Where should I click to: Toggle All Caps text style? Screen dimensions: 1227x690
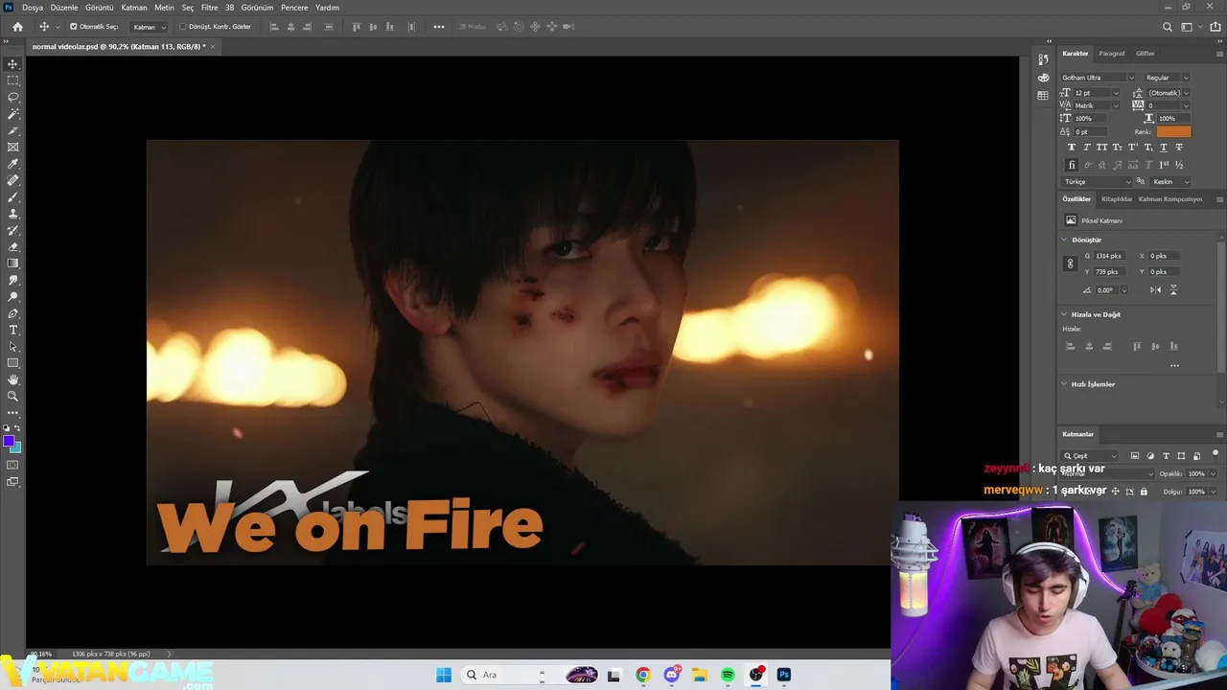click(x=1101, y=147)
